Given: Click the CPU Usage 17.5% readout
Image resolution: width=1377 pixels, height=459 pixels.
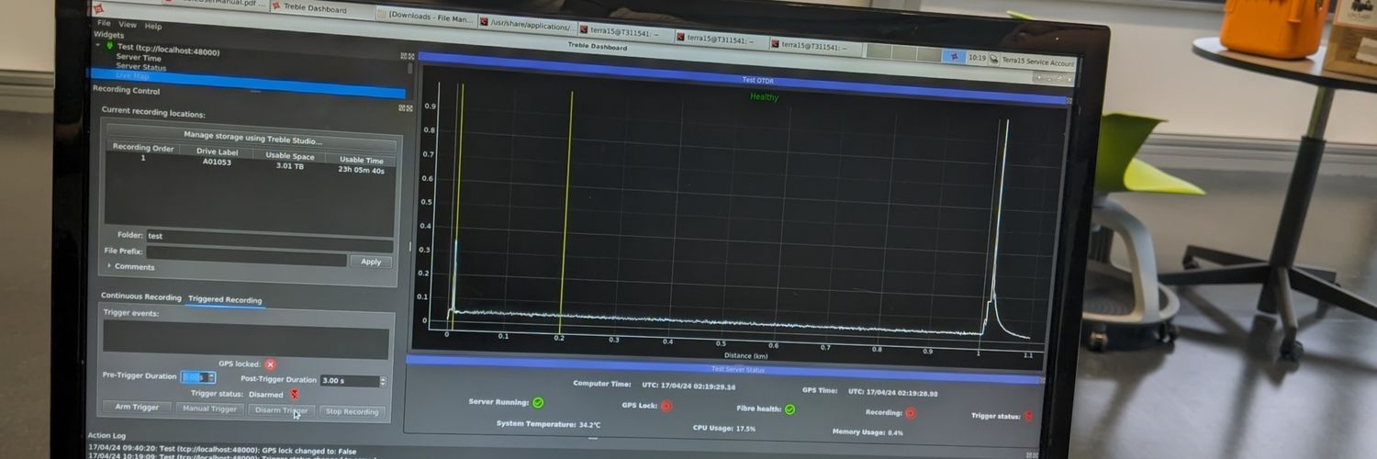Looking at the screenshot, I should [x=724, y=428].
